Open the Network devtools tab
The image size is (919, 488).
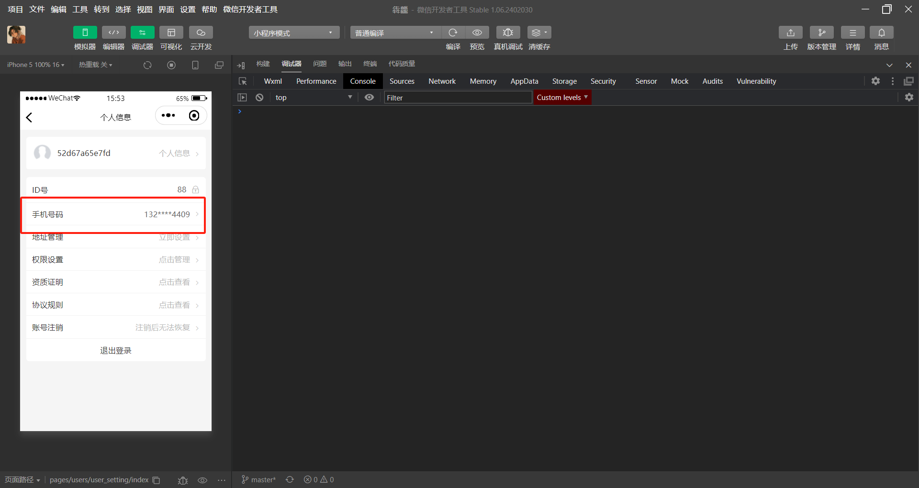442,81
